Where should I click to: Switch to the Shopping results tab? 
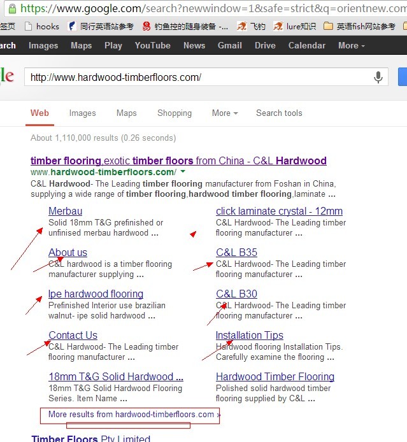175,113
